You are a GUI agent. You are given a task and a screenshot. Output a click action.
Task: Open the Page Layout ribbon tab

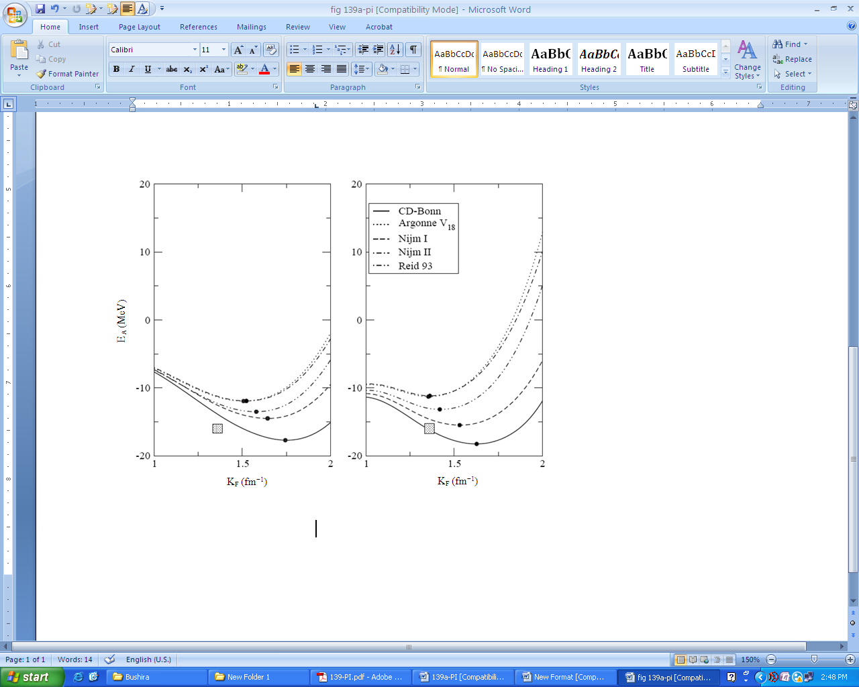click(x=139, y=27)
